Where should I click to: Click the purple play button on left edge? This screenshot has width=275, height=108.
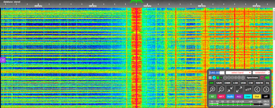tap(3, 60)
